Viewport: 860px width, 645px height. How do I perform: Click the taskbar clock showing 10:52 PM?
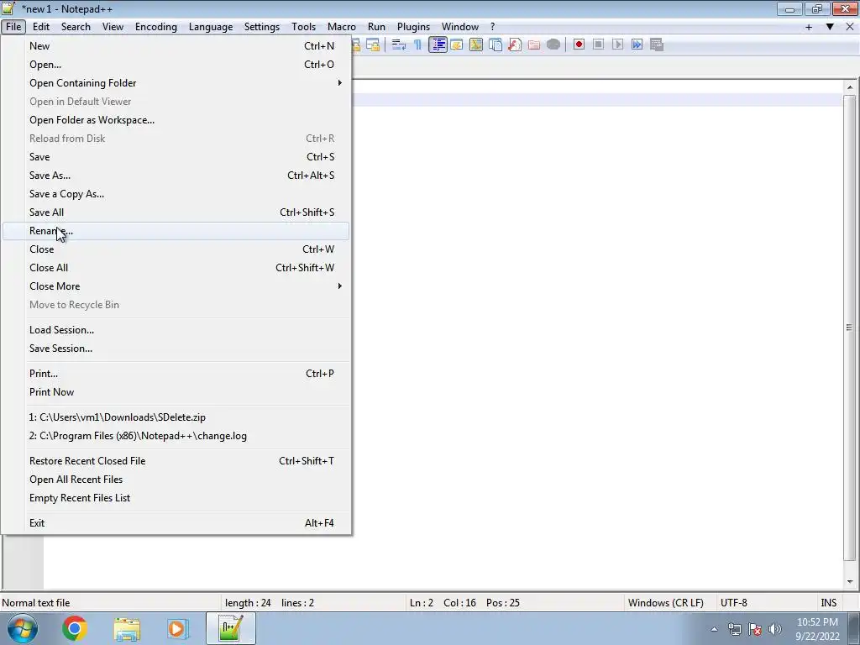(817, 629)
